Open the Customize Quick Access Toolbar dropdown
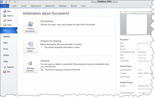 [x=18, y=2]
